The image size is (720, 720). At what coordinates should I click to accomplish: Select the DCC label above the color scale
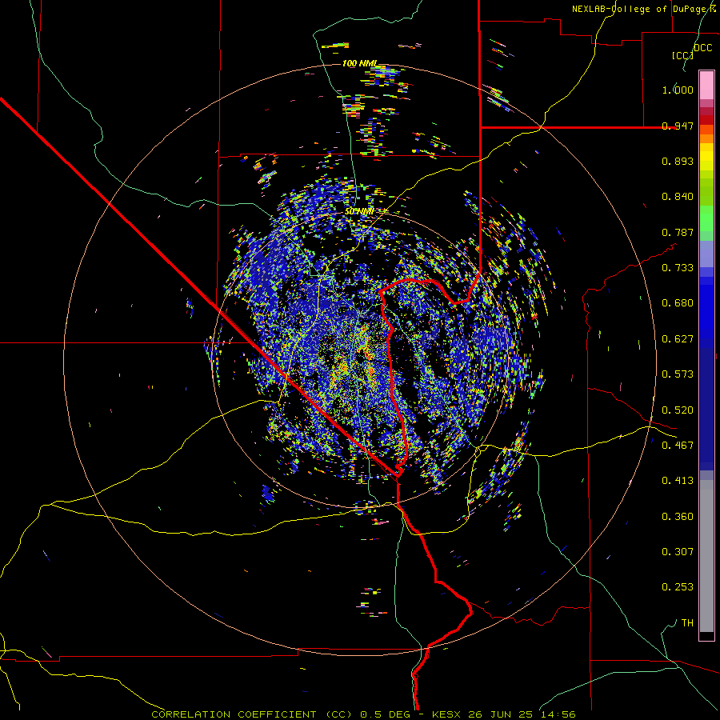[702, 48]
